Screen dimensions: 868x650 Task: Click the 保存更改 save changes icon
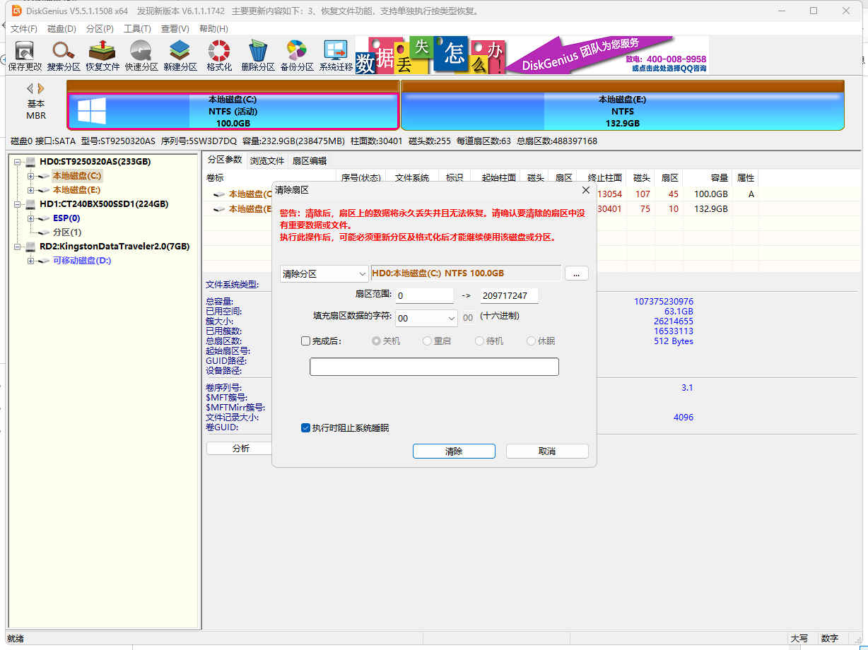click(25, 55)
